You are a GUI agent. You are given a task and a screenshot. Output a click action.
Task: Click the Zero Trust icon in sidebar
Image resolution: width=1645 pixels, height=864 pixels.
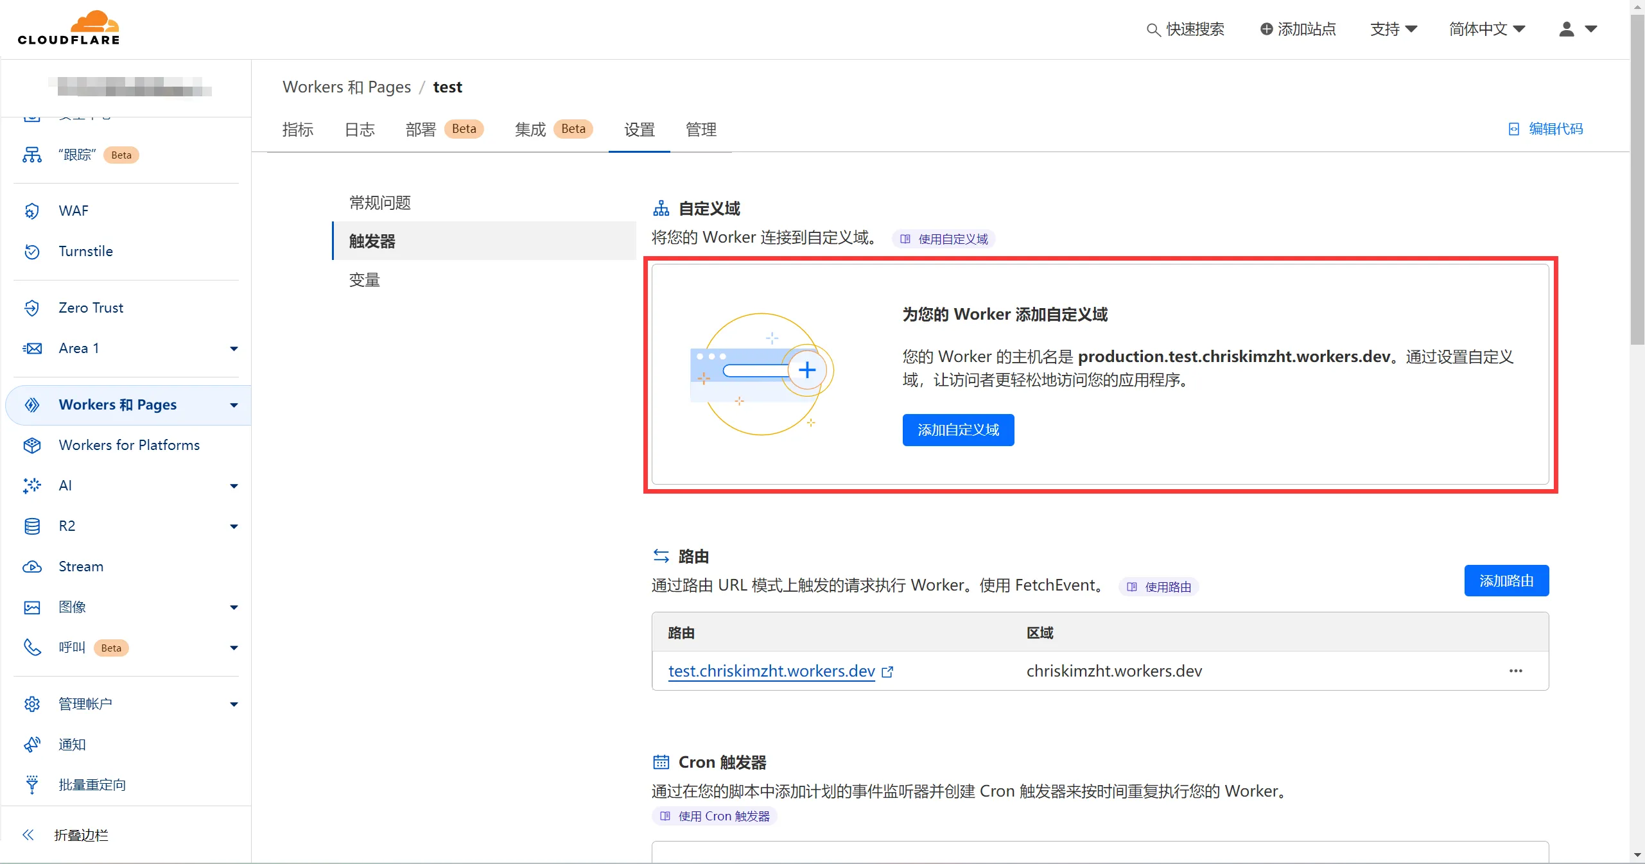[x=31, y=307]
